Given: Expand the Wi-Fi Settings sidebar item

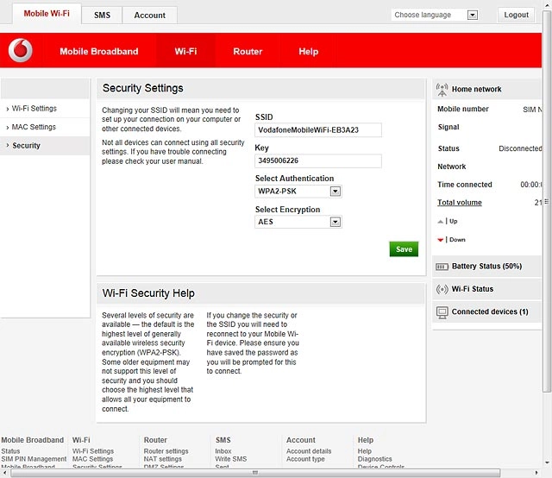Looking at the screenshot, I should (45, 109).
